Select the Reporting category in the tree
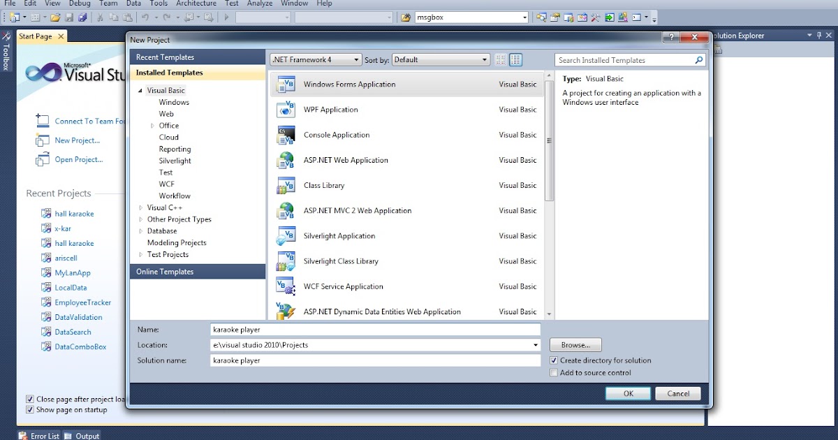The image size is (838, 440). [175, 149]
